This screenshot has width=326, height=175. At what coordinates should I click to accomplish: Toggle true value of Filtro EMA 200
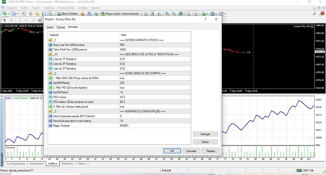click(x=155, y=78)
